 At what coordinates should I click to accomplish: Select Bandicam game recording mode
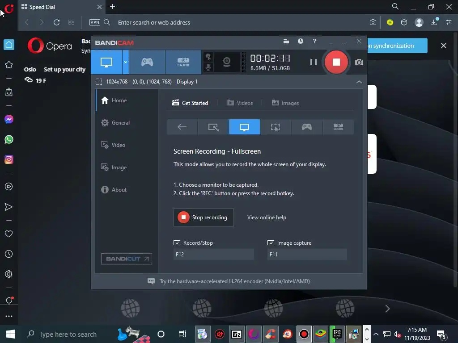[x=147, y=62]
